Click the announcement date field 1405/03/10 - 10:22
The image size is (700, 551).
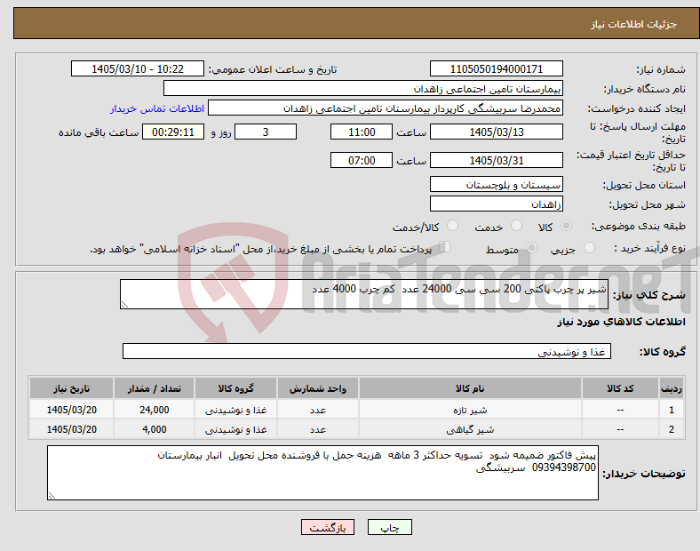[138, 68]
